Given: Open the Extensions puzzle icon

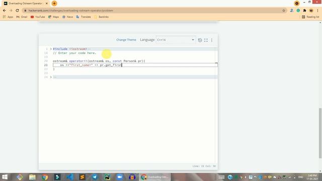Looking at the screenshot, I should [x=304, y=11].
